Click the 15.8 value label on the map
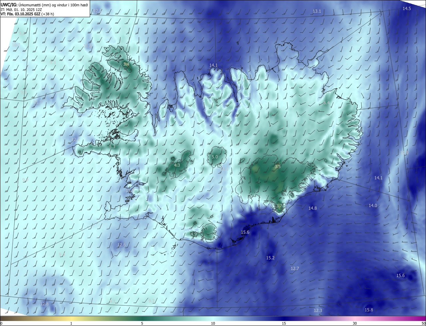 [369, 310]
